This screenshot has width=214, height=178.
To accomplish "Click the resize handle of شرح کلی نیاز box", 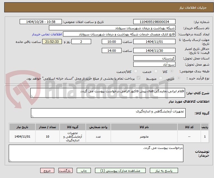I will coord(32,96).
